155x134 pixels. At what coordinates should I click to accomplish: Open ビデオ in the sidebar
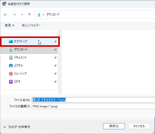(x=29, y=82)
